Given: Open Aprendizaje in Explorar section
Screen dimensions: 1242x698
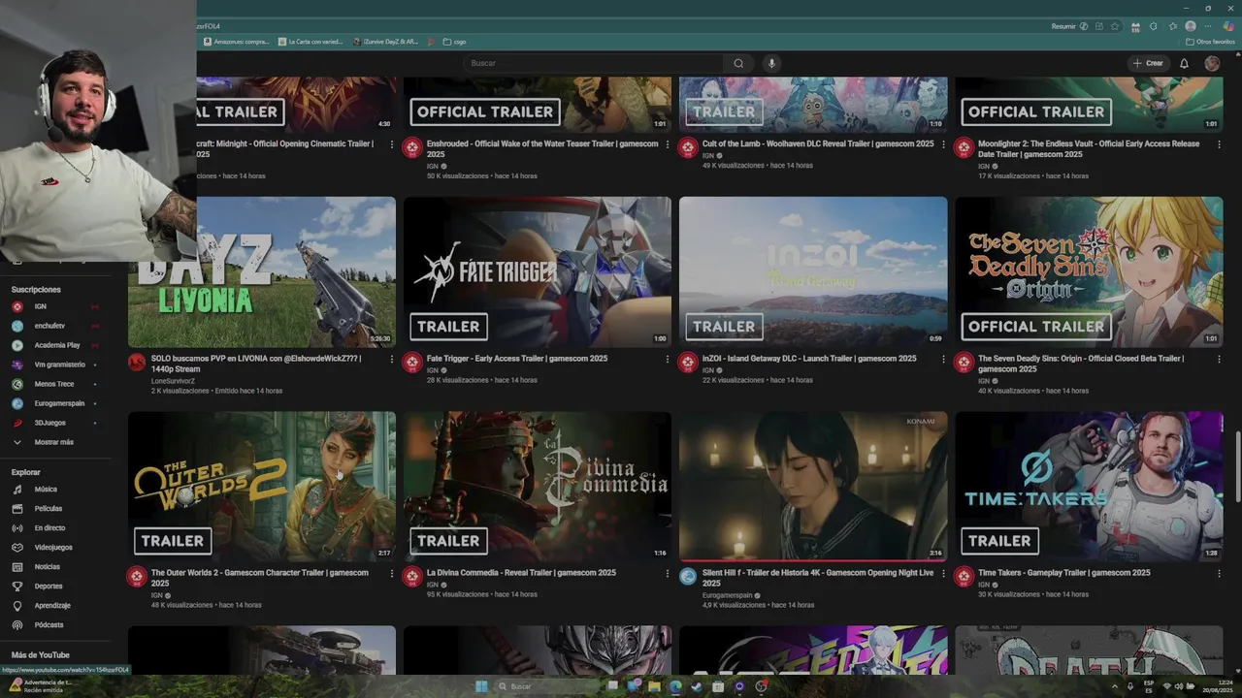Looking at the screenshot, I should pos(55,606).
